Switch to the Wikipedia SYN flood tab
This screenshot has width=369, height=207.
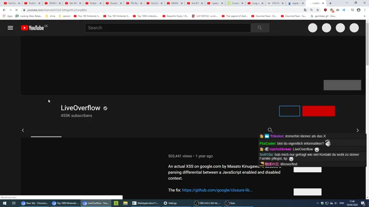click(276, 3)
